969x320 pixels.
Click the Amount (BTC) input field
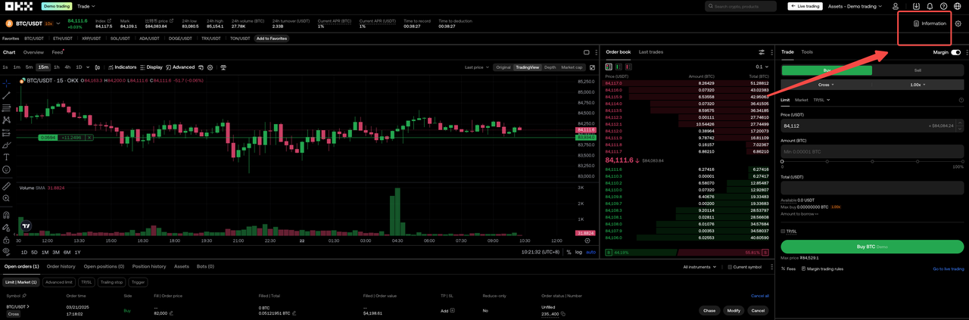872,151
